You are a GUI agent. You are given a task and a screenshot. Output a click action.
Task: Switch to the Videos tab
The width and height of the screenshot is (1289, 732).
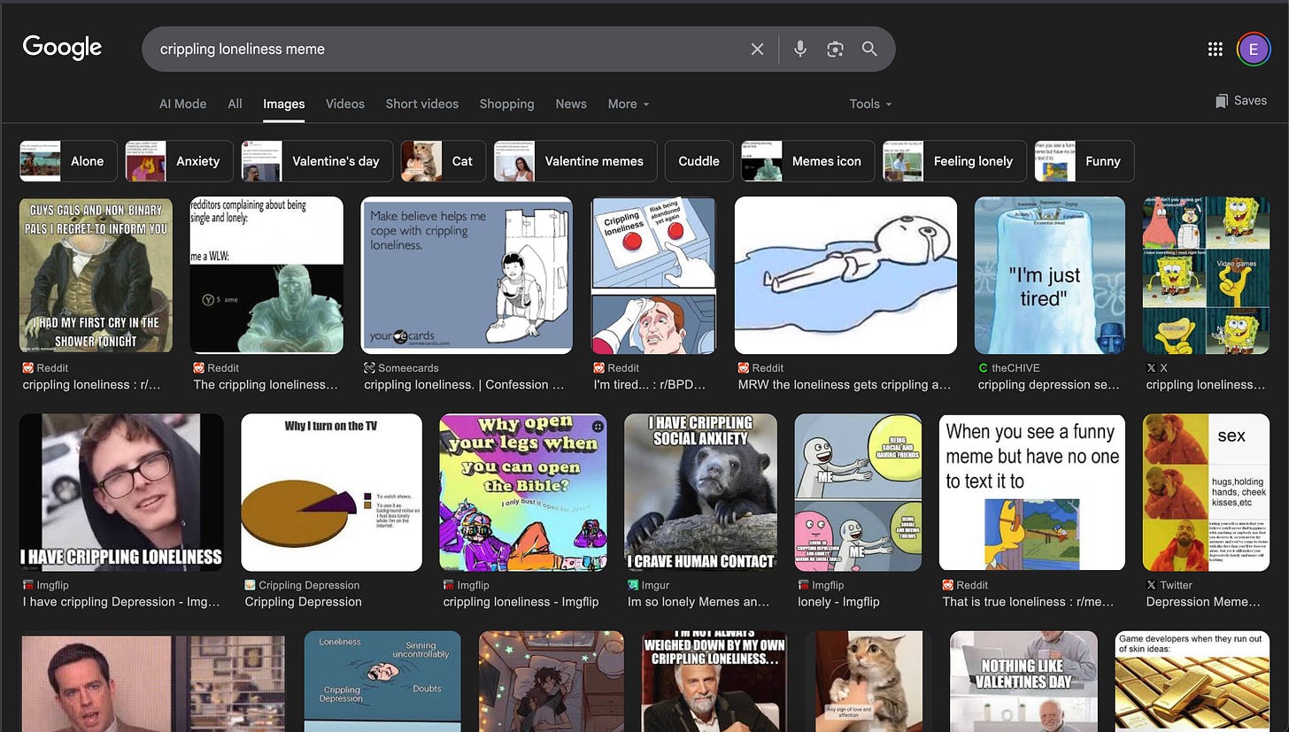pyautogui.click(x=345, y=104)
